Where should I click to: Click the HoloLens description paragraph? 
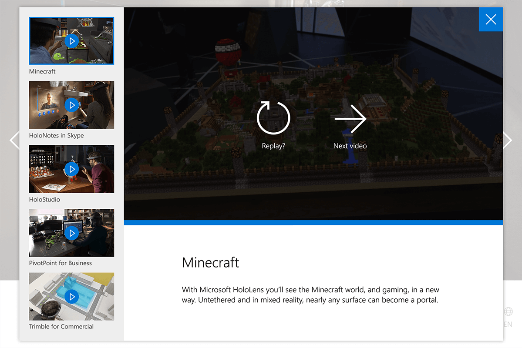coord(310,295)
